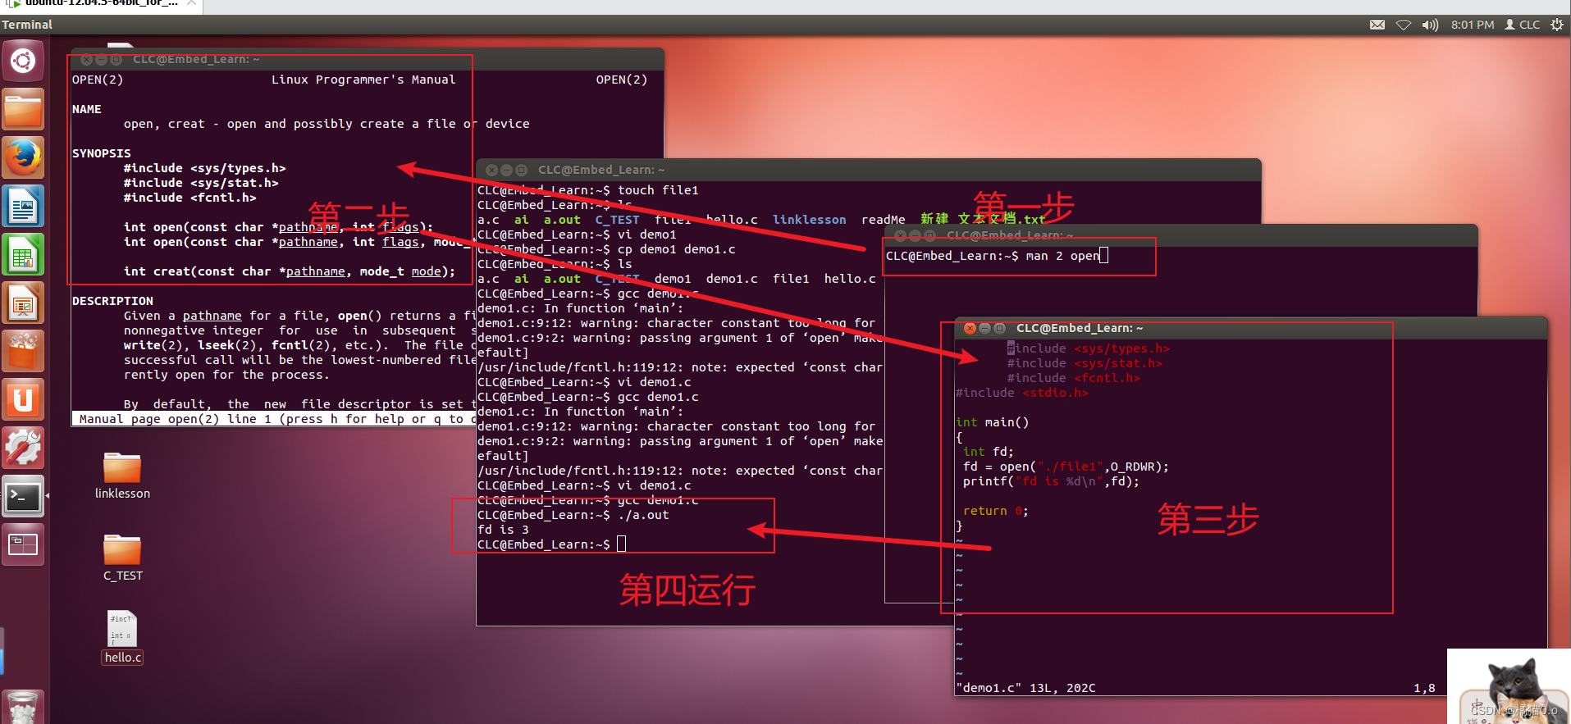The height and width of the screenshot is (724, 1571).
Task: Click 'int fd;' declaration in vim
Action: click(x=988, y=452)
